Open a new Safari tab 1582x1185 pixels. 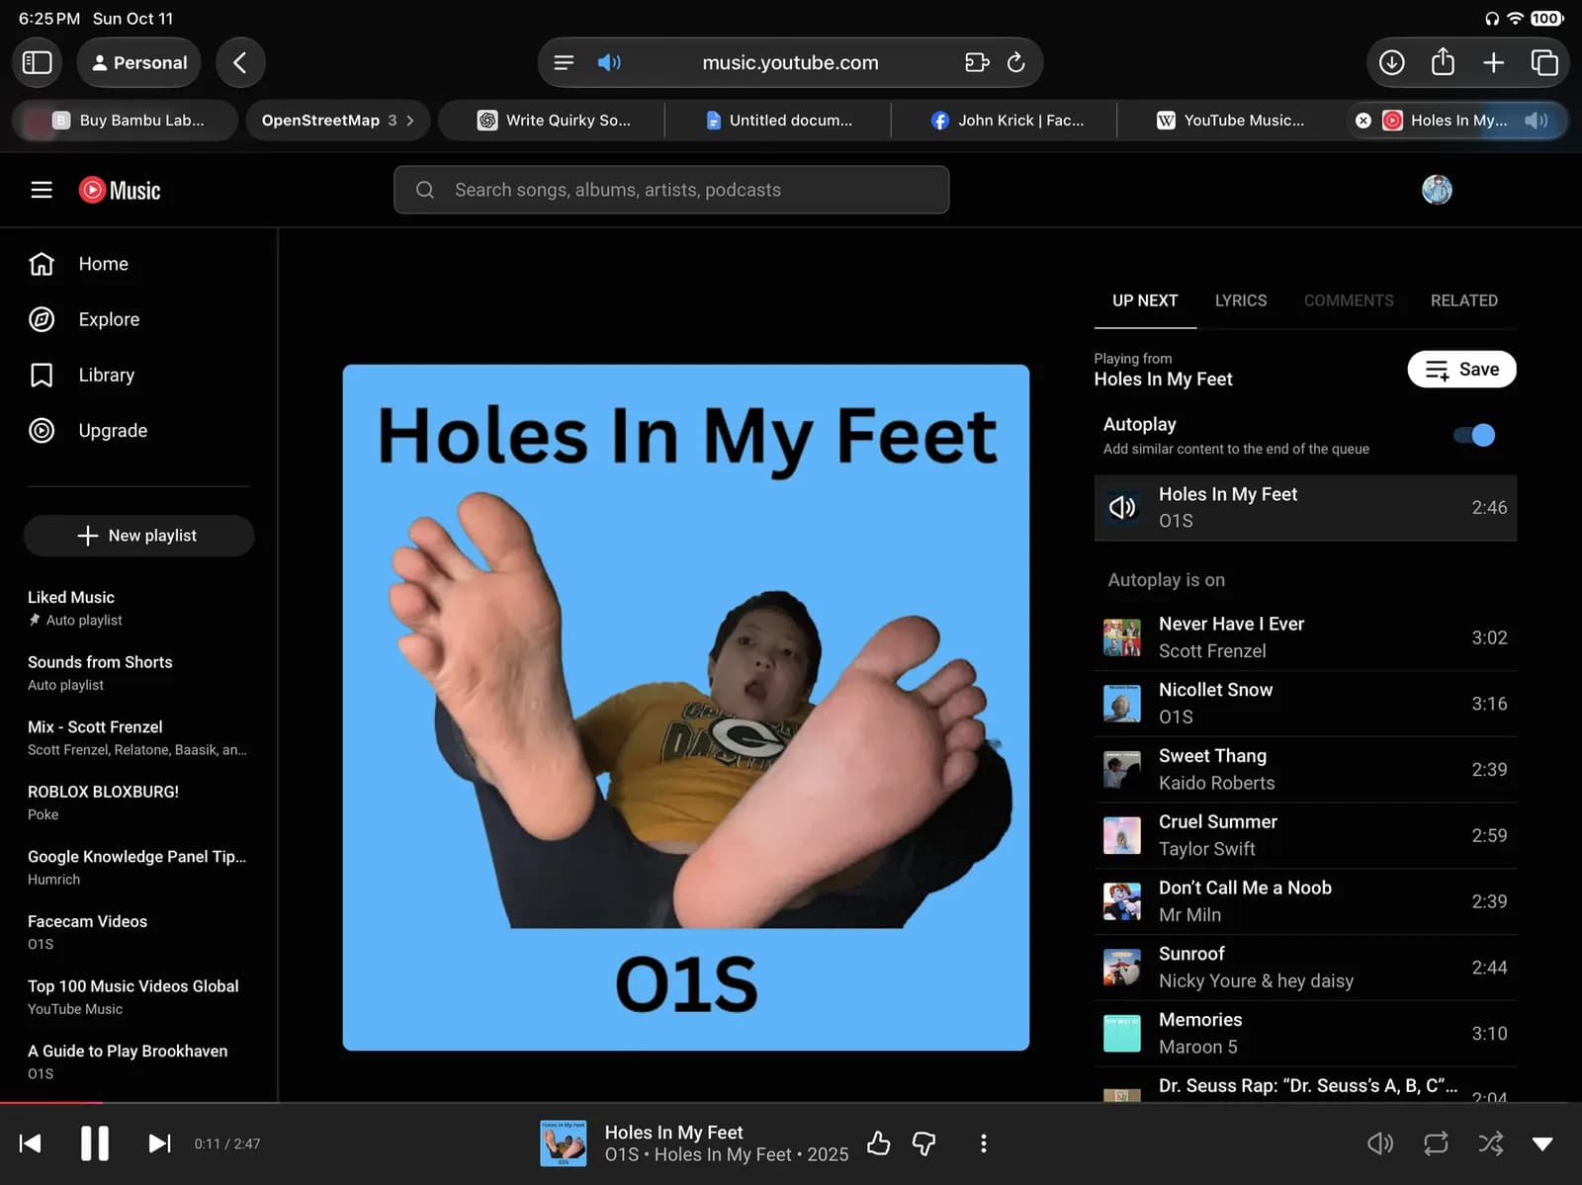1493,62
